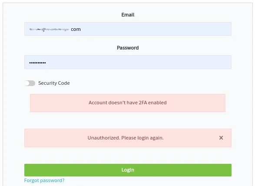255x186 pixels.
Task: Select the word Login on the green button
Action: point(128,170)
